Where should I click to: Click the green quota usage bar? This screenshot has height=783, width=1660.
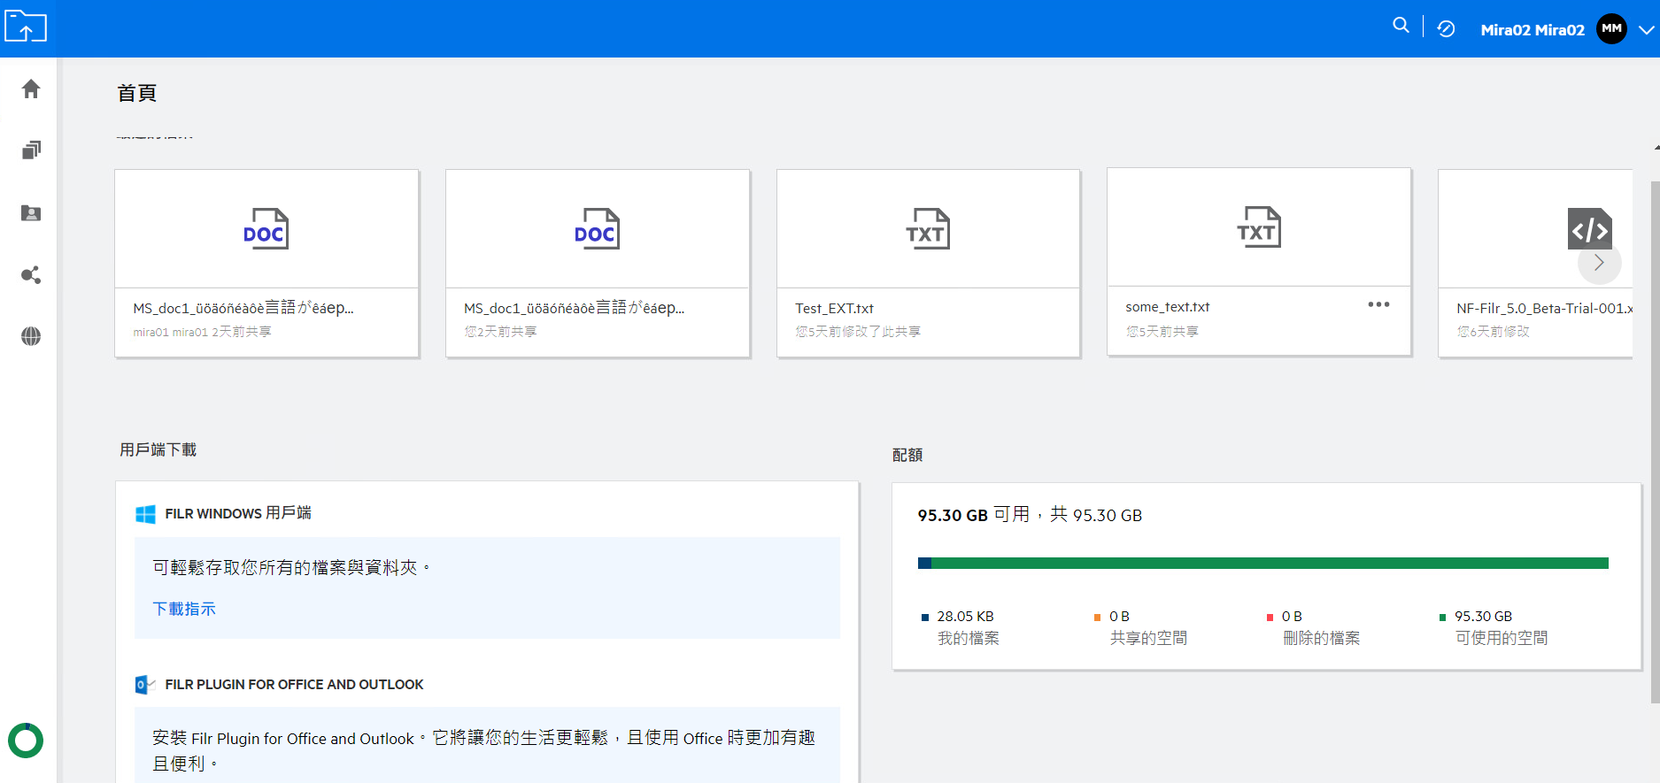[x=1266, y=564]
